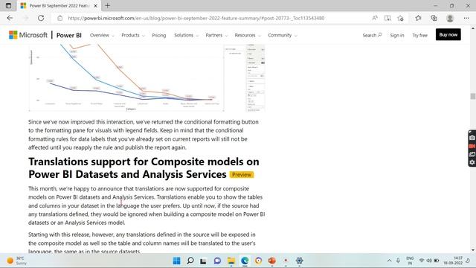This screenshot has width=476, height=268.
Task: Switch the ENG IN input language
Action: (410, 261)
